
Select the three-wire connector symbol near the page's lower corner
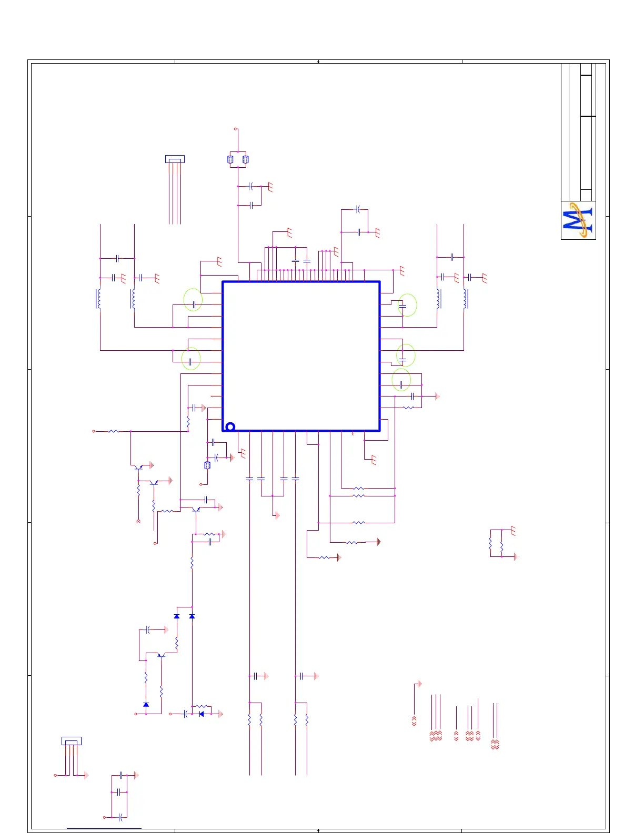tap(72, 741)
